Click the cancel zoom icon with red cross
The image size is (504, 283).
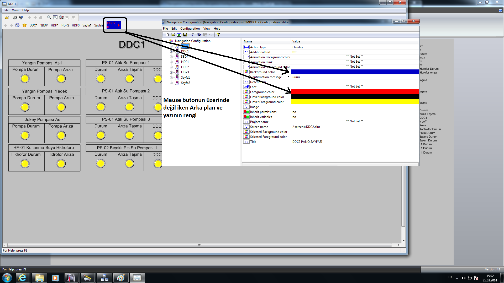pos(61,18)
